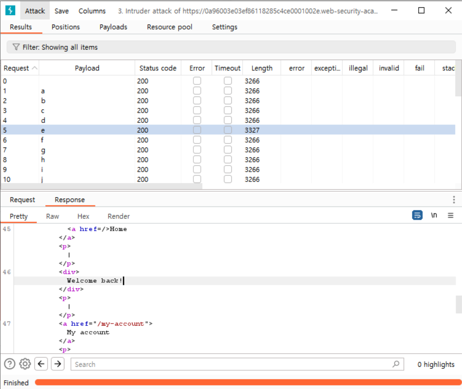462x389 pixels.
Task: Toggle Error checkbox for payload h
Action: (197, 160)
